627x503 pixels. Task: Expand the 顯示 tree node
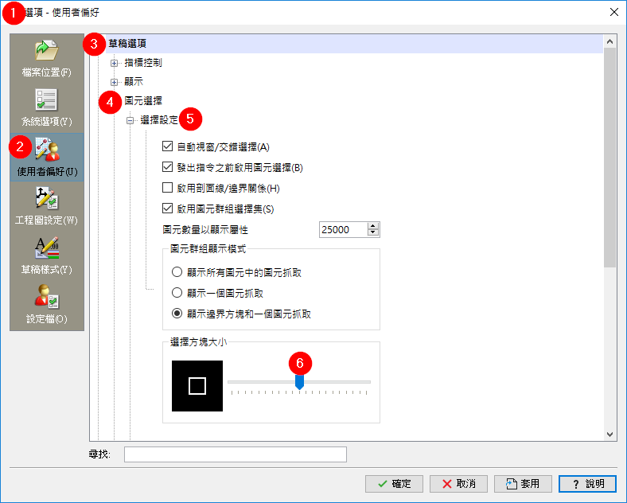pyautogui.click(x=115, y=82)
